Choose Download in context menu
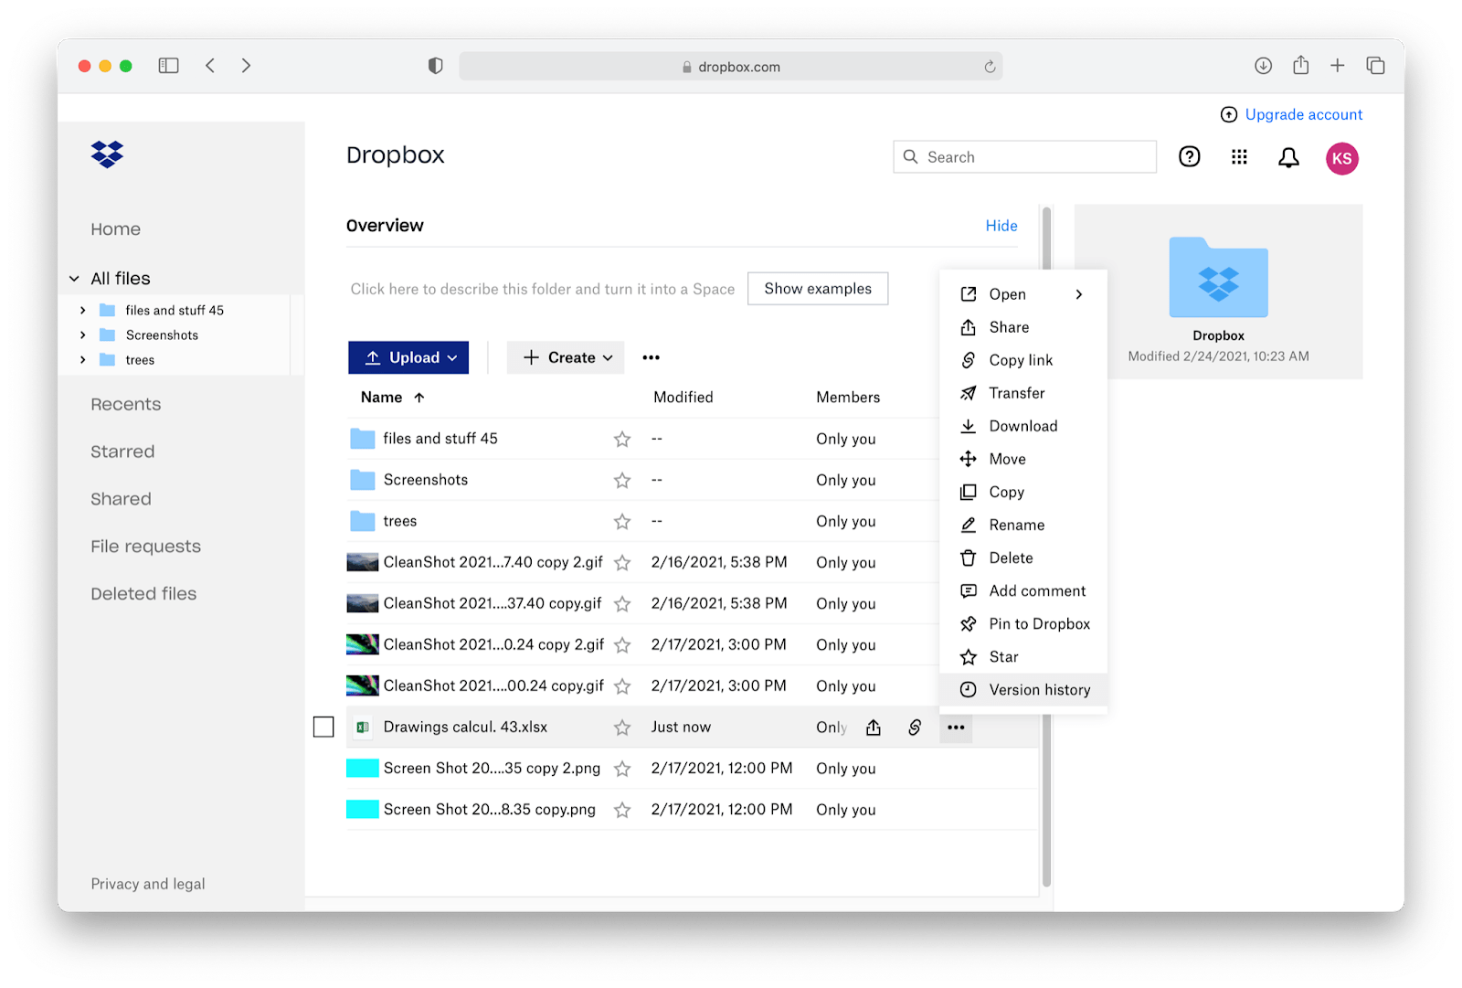1462x988 pixels. point(1022,426)
